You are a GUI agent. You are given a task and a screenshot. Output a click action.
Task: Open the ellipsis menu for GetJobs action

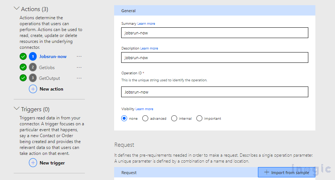coord(79,67)
